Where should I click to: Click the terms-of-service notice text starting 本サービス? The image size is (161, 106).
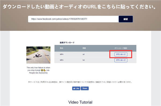(x=80, y=82)
